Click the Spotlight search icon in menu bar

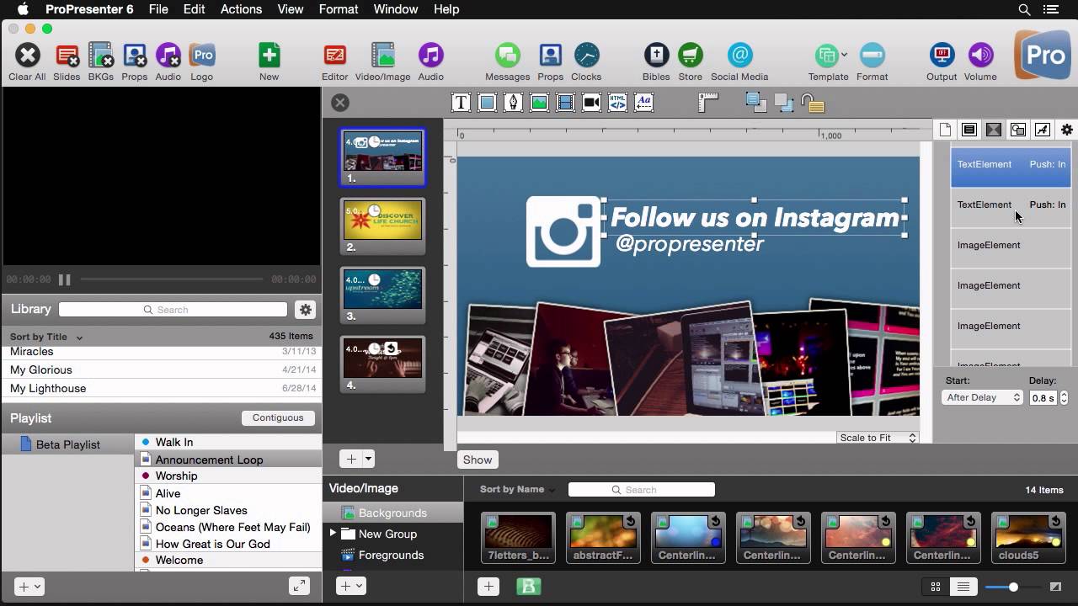(1024, 9)
